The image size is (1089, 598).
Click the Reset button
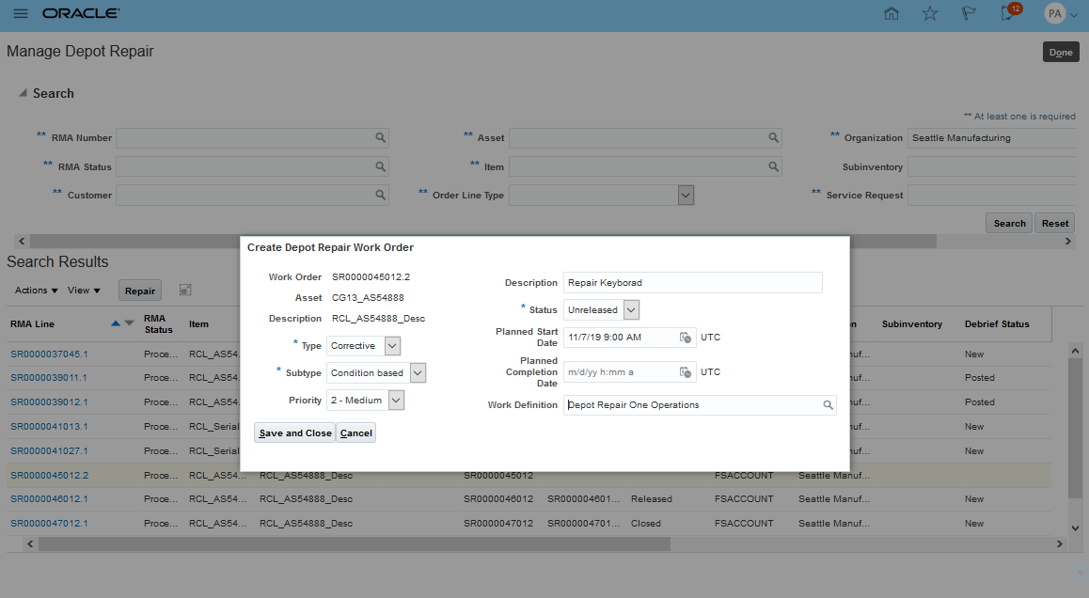[1055, 223]
